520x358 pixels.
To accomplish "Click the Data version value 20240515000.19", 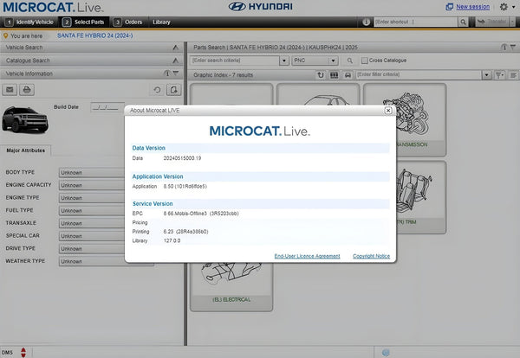I will (182, 158).
